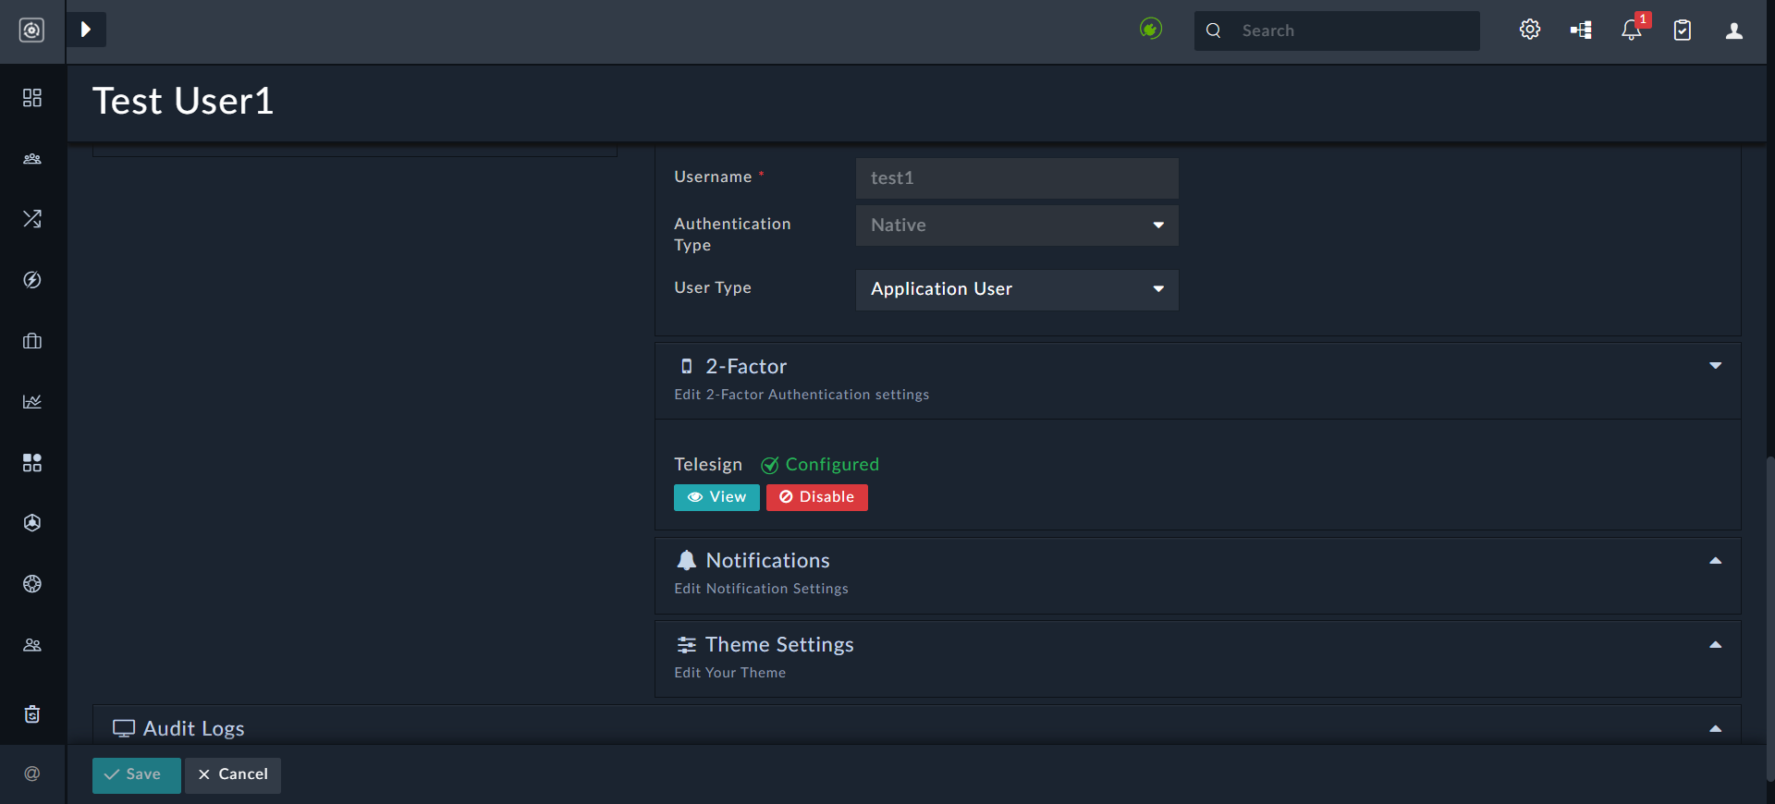Image resolution: width=1775 pixels, height=804 pixels.
Task: Click the clipboard tasks icon in header
Action: (1683, 30)
